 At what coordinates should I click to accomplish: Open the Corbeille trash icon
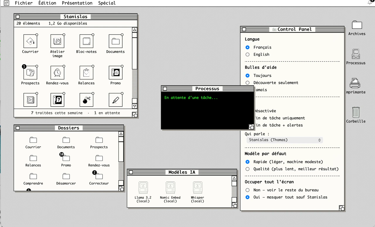coord(356,112)
